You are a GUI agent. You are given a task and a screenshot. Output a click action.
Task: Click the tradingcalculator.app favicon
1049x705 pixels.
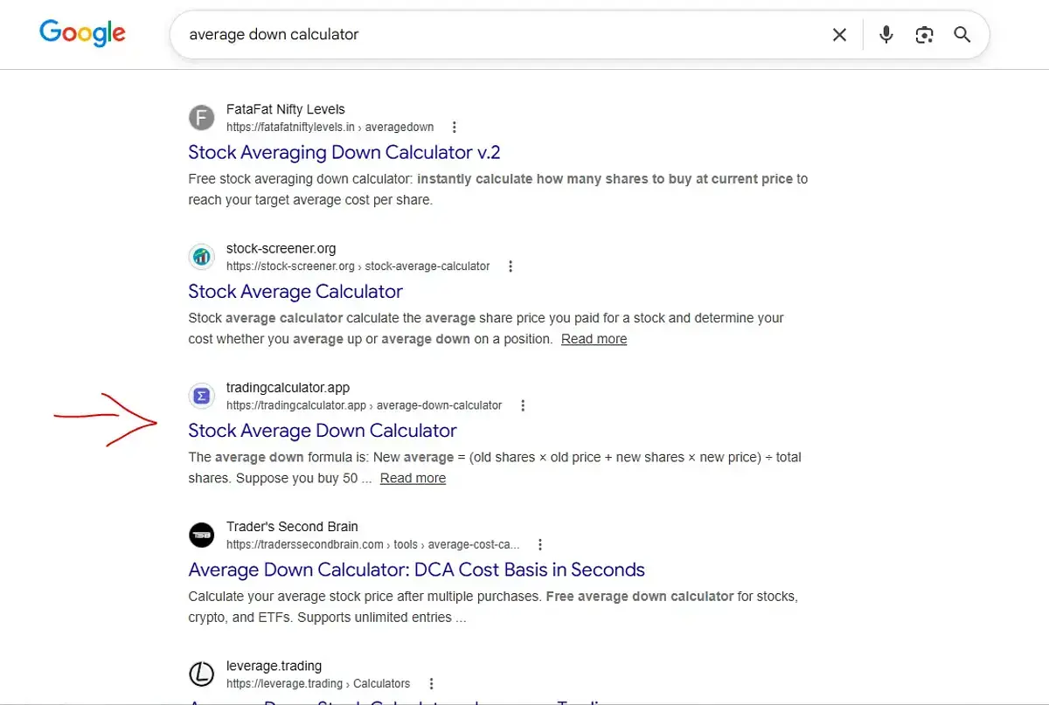(x=202, y=396)
